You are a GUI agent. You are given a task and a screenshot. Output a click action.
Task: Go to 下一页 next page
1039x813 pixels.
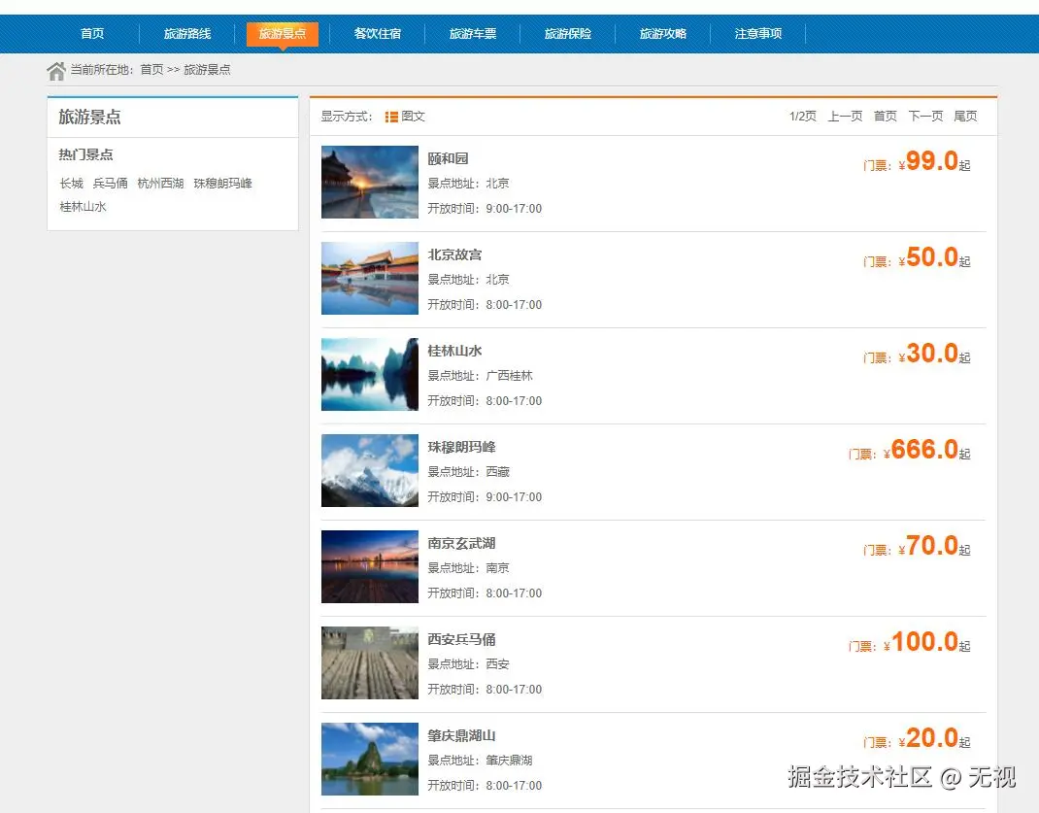(925, 117)
